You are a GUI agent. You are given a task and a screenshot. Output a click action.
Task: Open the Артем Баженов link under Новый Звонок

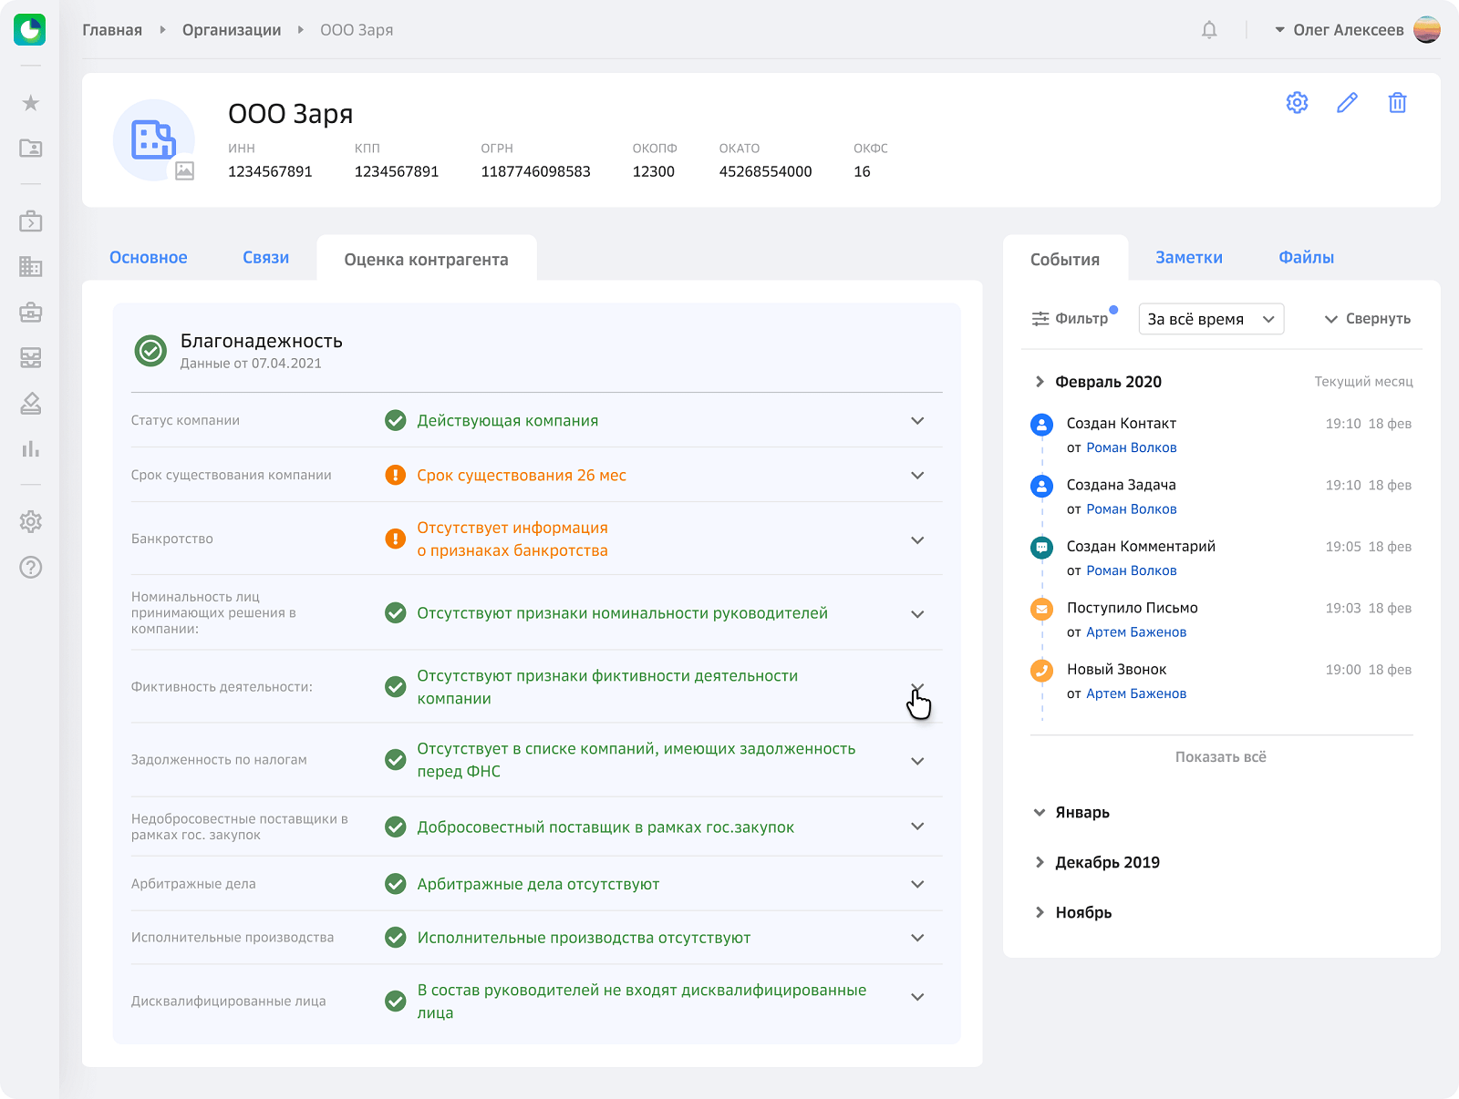point(1136,694)
